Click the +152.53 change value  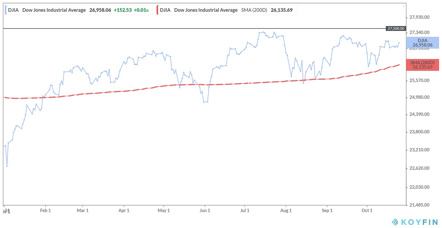123,10
